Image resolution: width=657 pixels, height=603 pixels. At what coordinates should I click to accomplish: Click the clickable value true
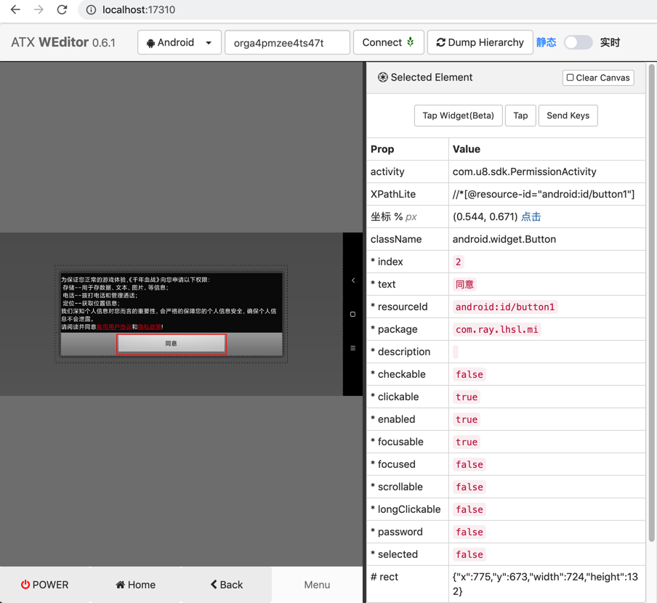[467, 397]
